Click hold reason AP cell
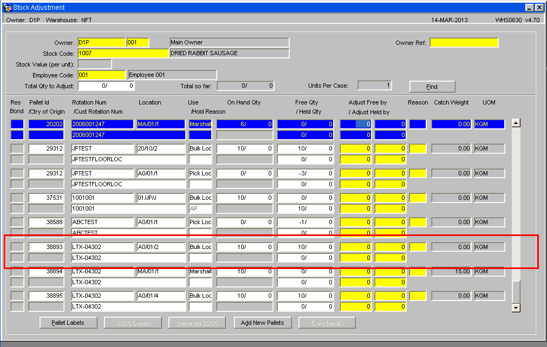Screen dimensions: 547x347 [x=200, y=208]
